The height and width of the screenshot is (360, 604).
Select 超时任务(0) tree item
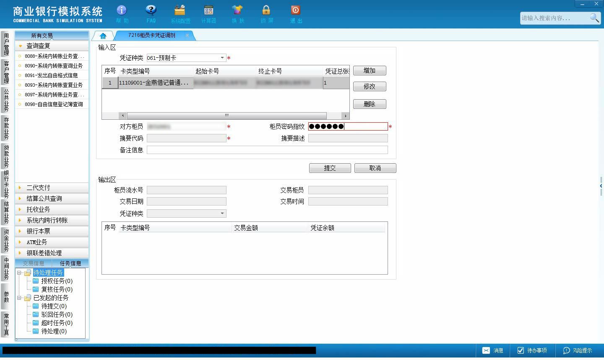[57, 323]
